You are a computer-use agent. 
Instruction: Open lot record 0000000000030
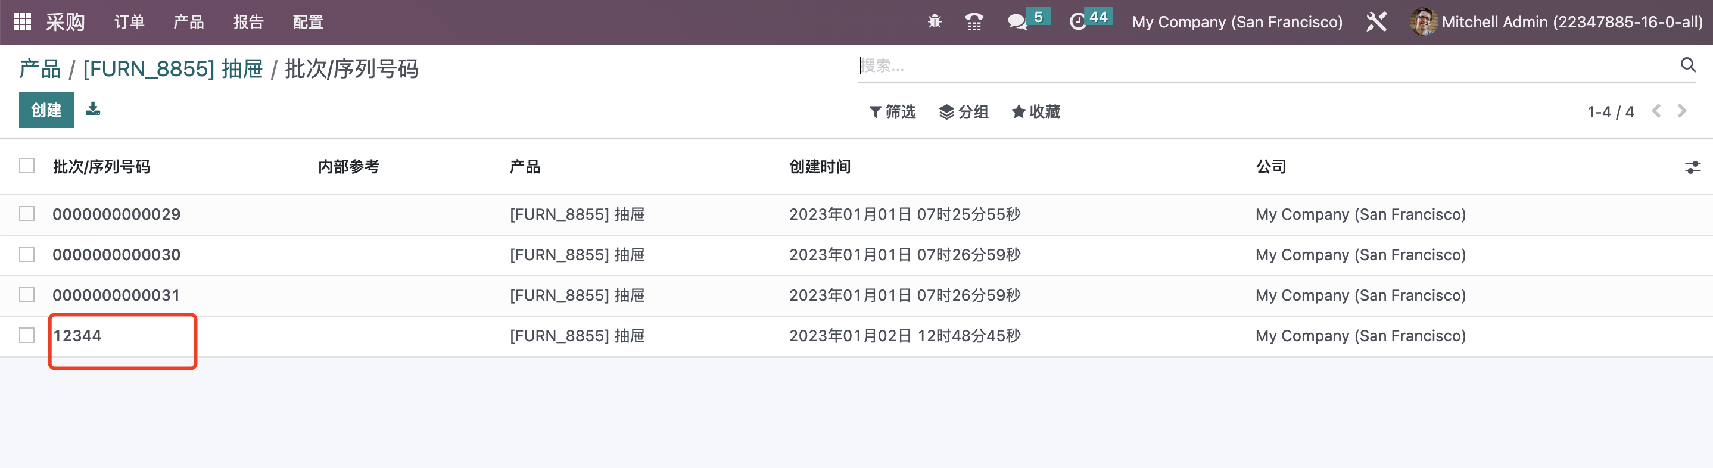116,255
